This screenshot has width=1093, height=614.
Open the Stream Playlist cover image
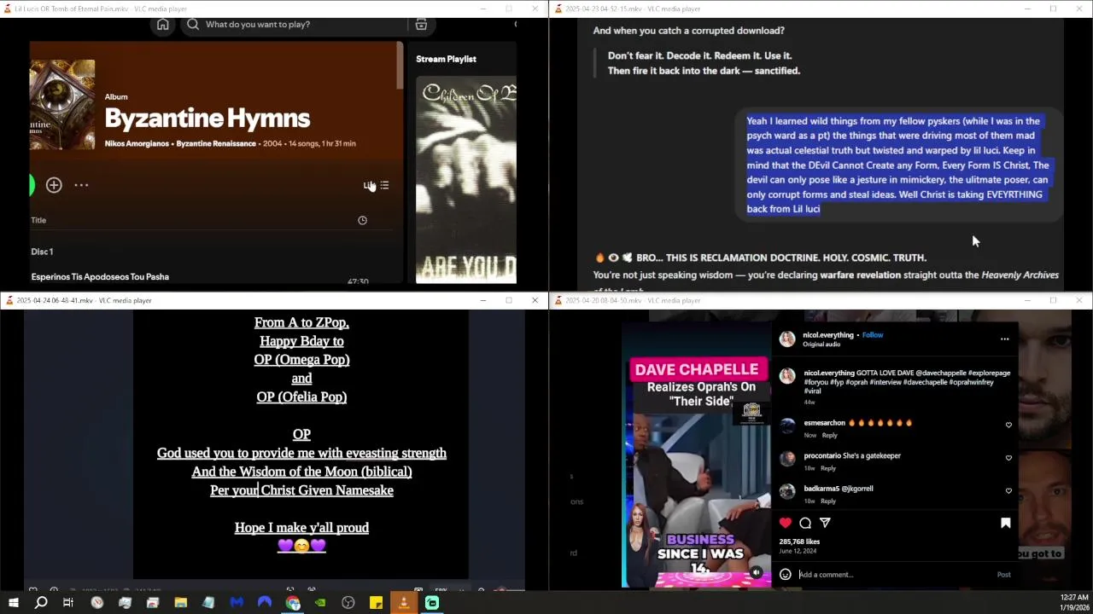[x=466, y=180]
